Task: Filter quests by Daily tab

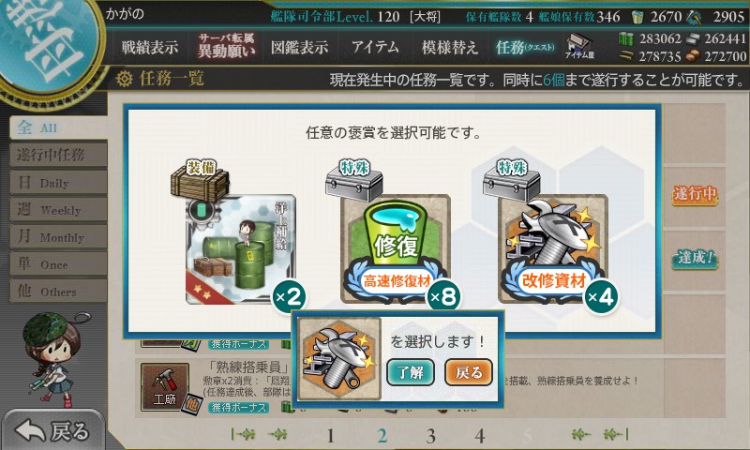Action: pyautogui.click(x=58, y=183)
